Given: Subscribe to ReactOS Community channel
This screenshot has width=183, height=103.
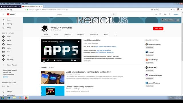Looking at the screenshot, I should [158, 29].
